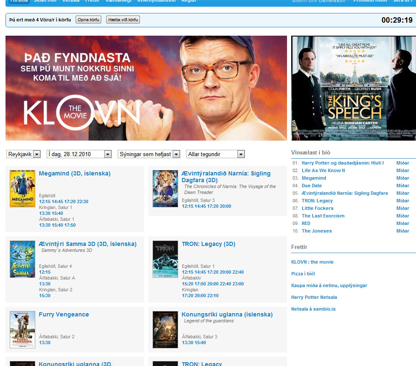Go to the Væntanlegt menu item
The width and height of the screenshot is (416, 366).
click(119, 1)
